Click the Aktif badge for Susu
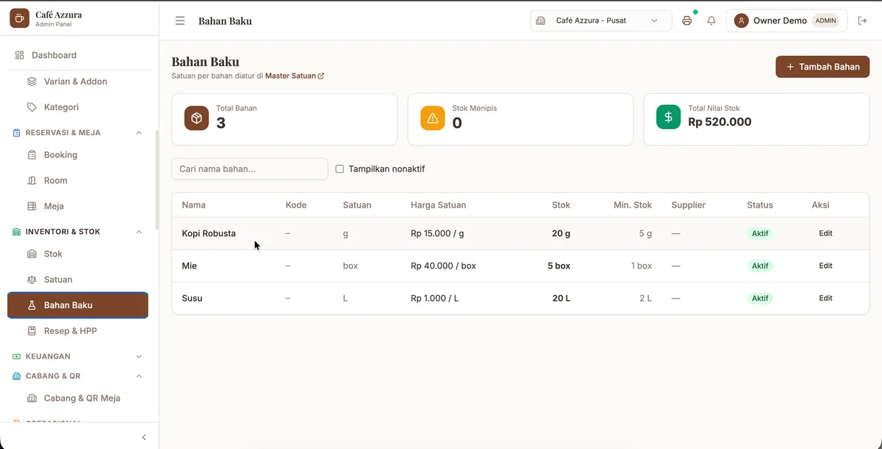 760,299
